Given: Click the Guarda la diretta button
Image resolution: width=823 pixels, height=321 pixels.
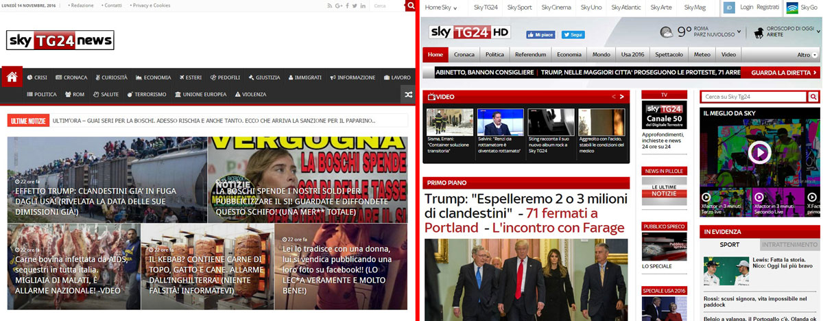Looking at the screenshot, I should coord(780,72).
